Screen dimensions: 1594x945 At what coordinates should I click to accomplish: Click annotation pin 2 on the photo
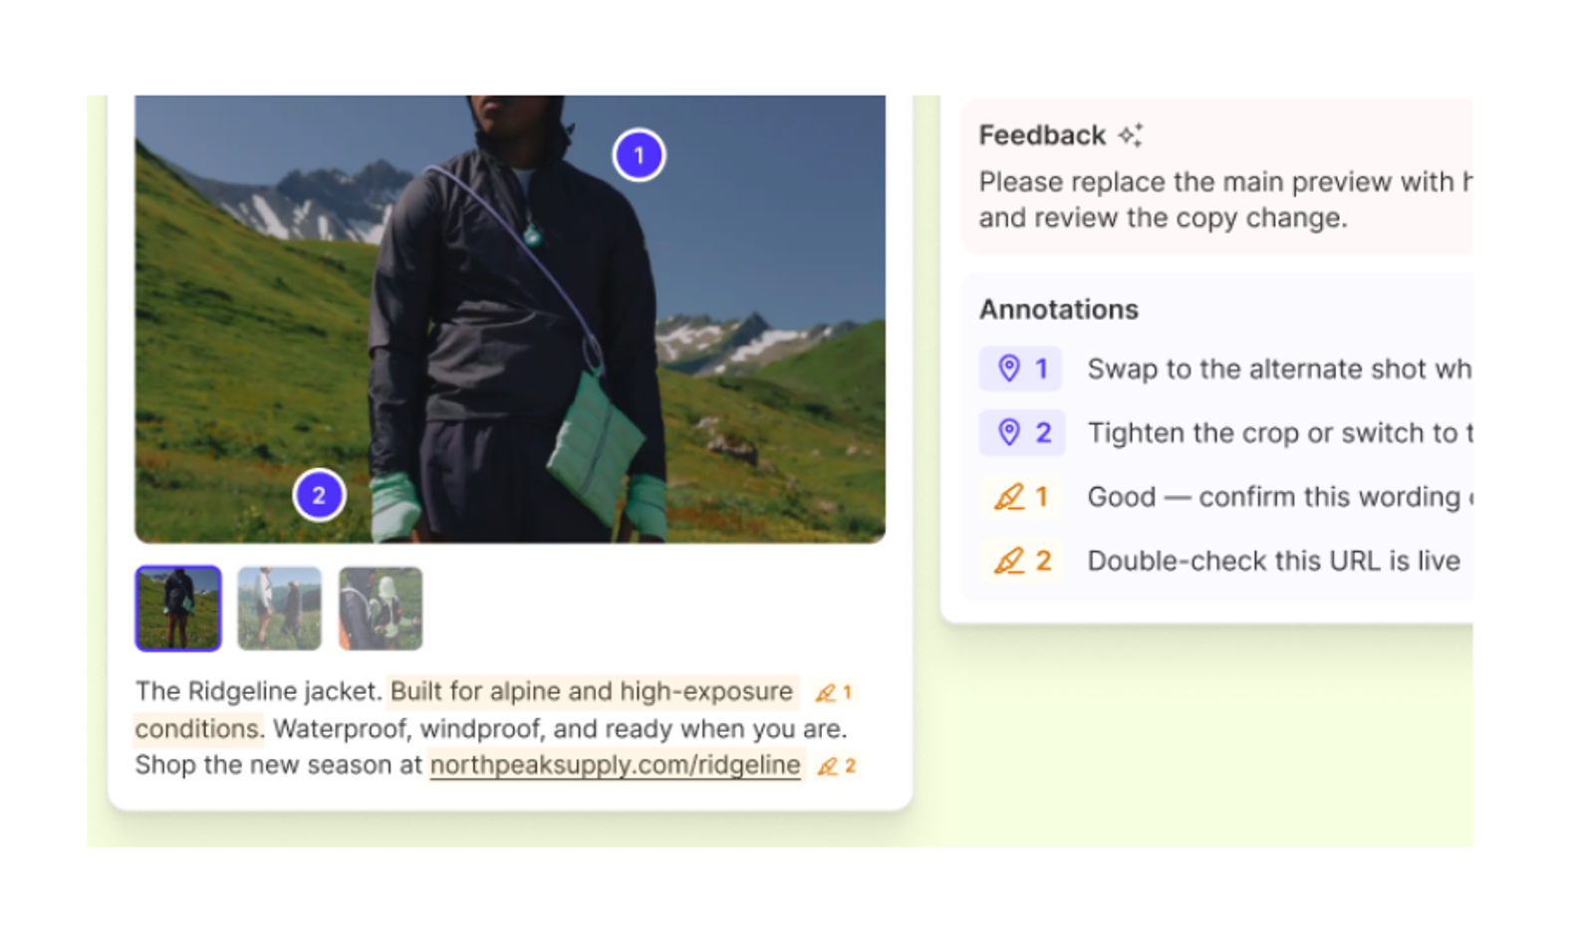(x=319, y=495)
